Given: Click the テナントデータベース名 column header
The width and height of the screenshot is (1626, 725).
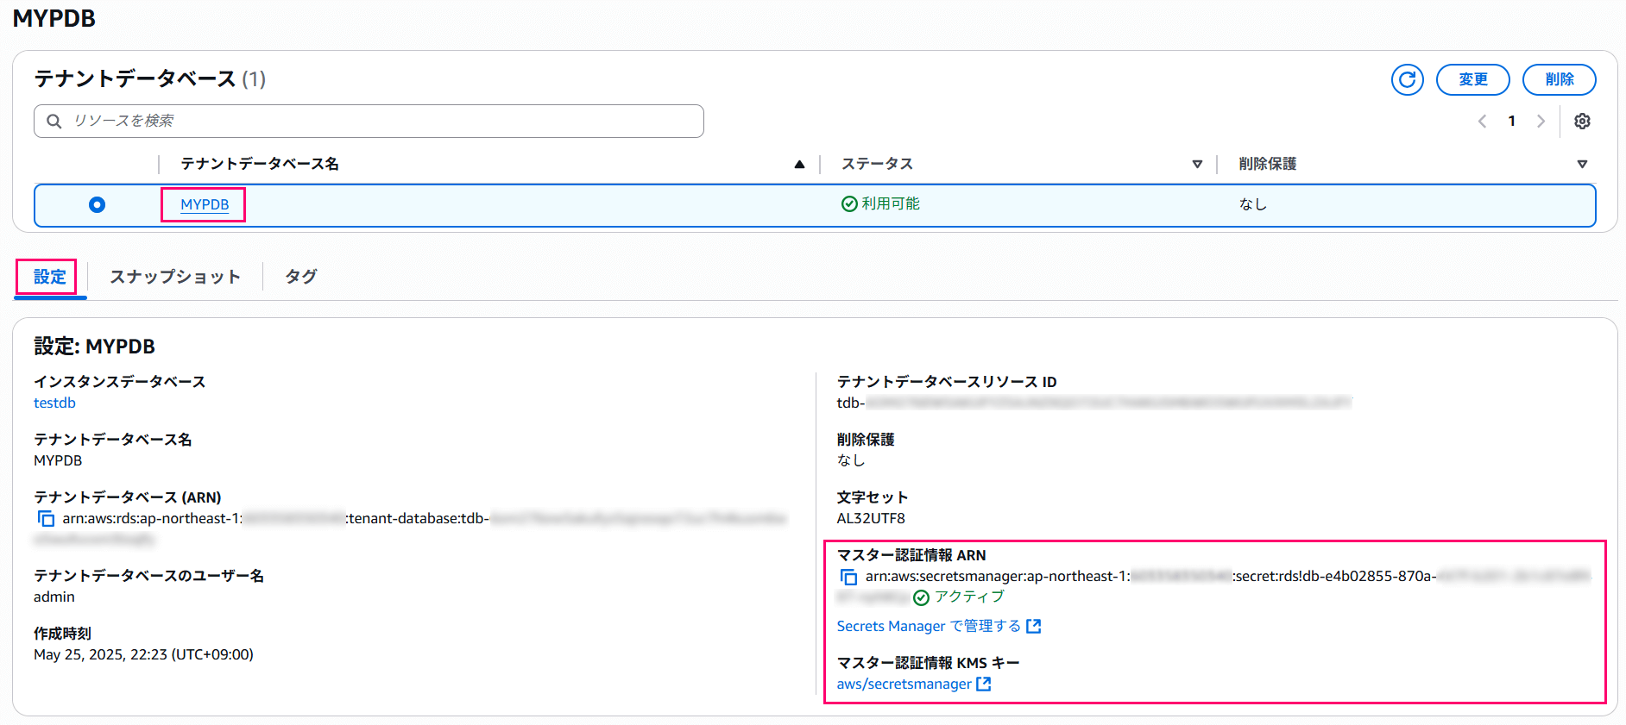Looking at the screenshot, I should (x=260, y=164).
